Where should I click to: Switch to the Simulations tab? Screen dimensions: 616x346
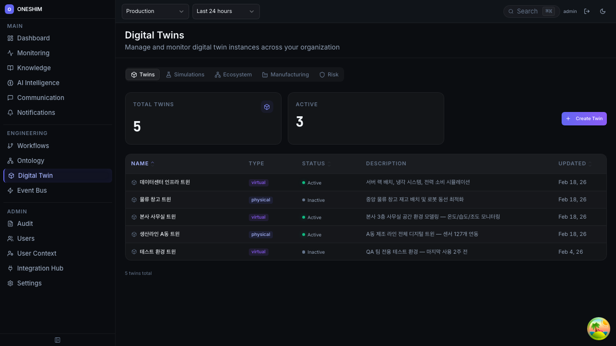(x=185, y=74)
